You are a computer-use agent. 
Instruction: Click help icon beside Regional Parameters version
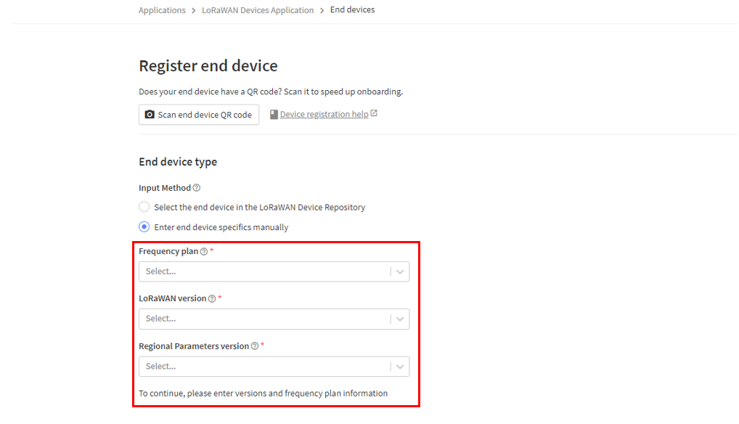click(x=255, y=346)
